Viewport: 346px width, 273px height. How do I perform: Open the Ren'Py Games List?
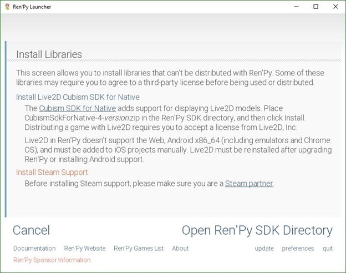[x=139, y=249]
